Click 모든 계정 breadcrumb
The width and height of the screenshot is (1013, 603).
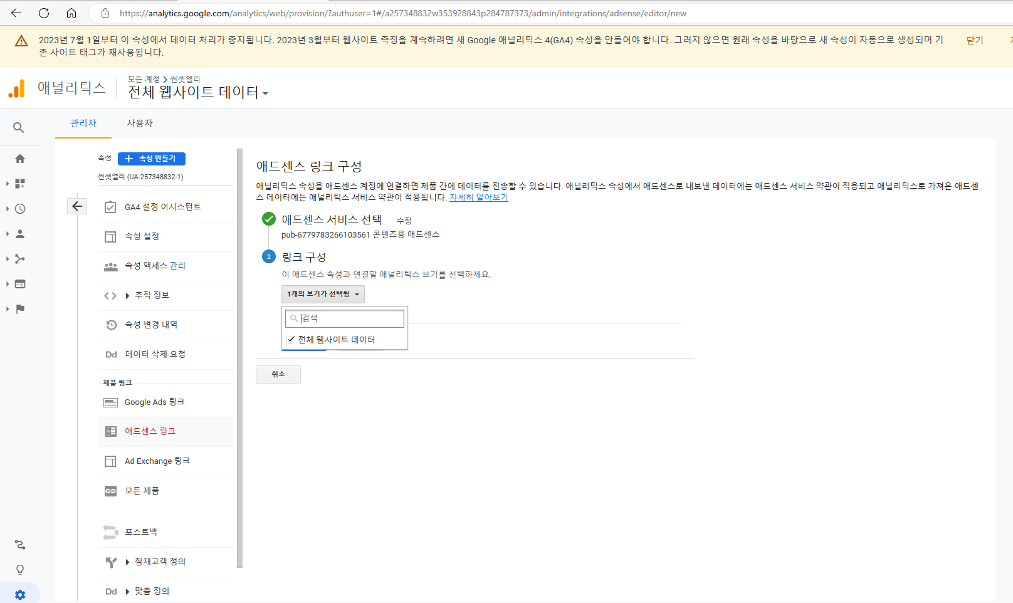[x=144, y=79]
